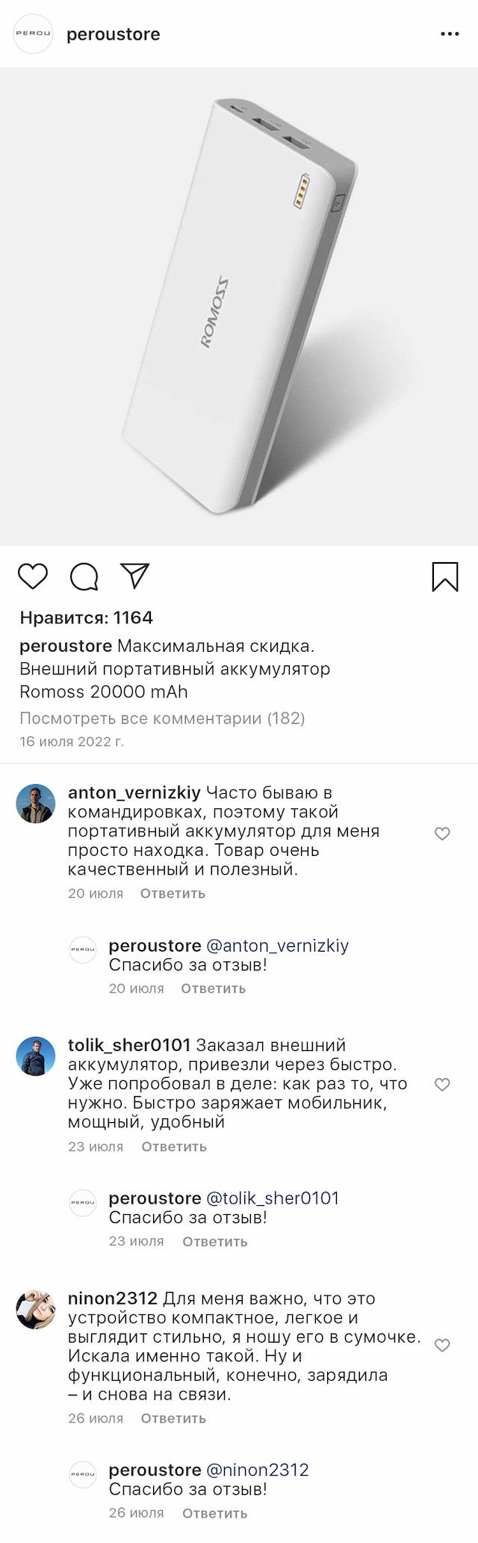Bookmark the post with the save icon

point(445,577)
